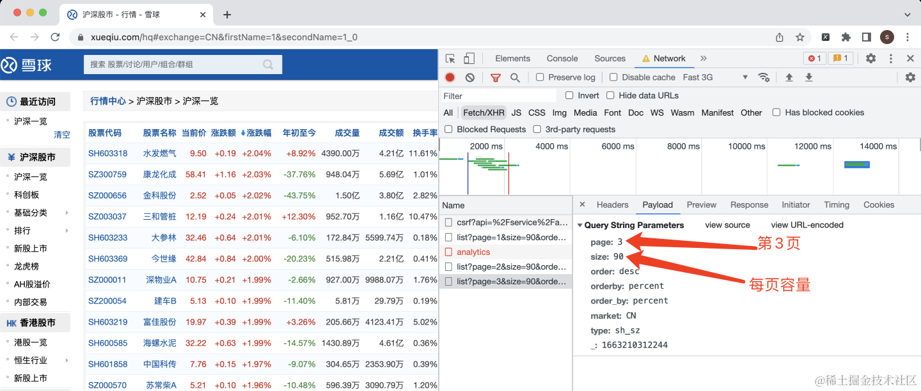Image resolution: width=921 pixels, height=391 pixels.
Task: Check the Blocked Requests checkbox
Action: 448,129
